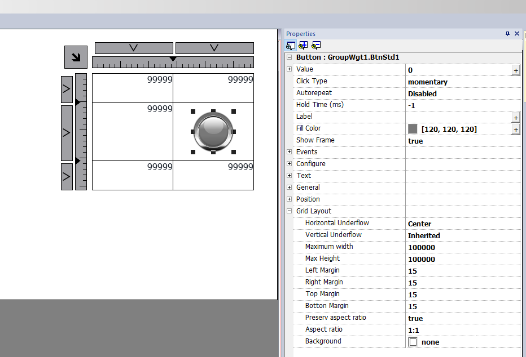Click the middle Properties panel toolbar icon
The height and width of the screenshot is (357, 526).
pyautogui.click(x=303, y=46)
